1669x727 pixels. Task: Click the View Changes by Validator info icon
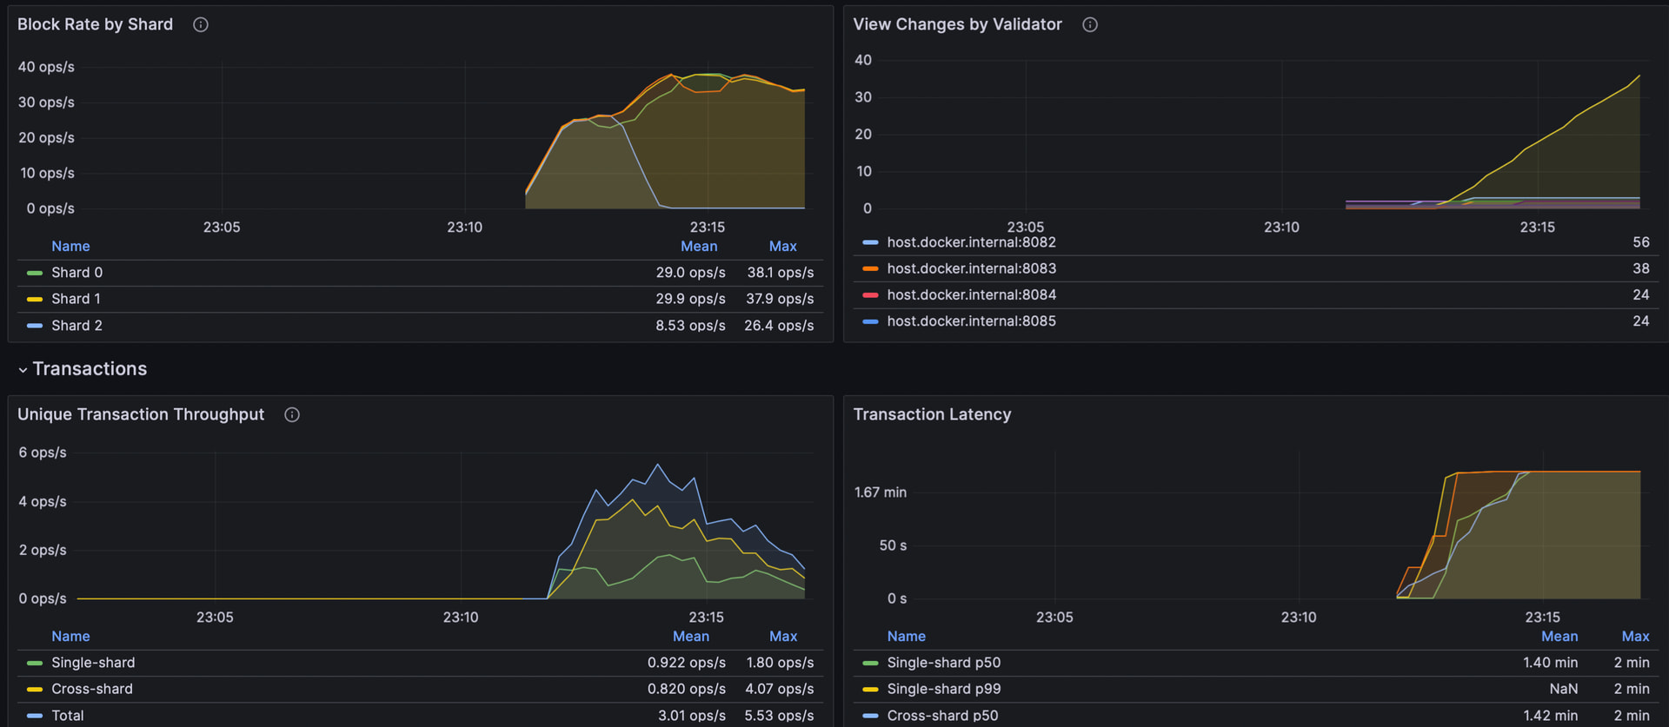(1090, 25)
